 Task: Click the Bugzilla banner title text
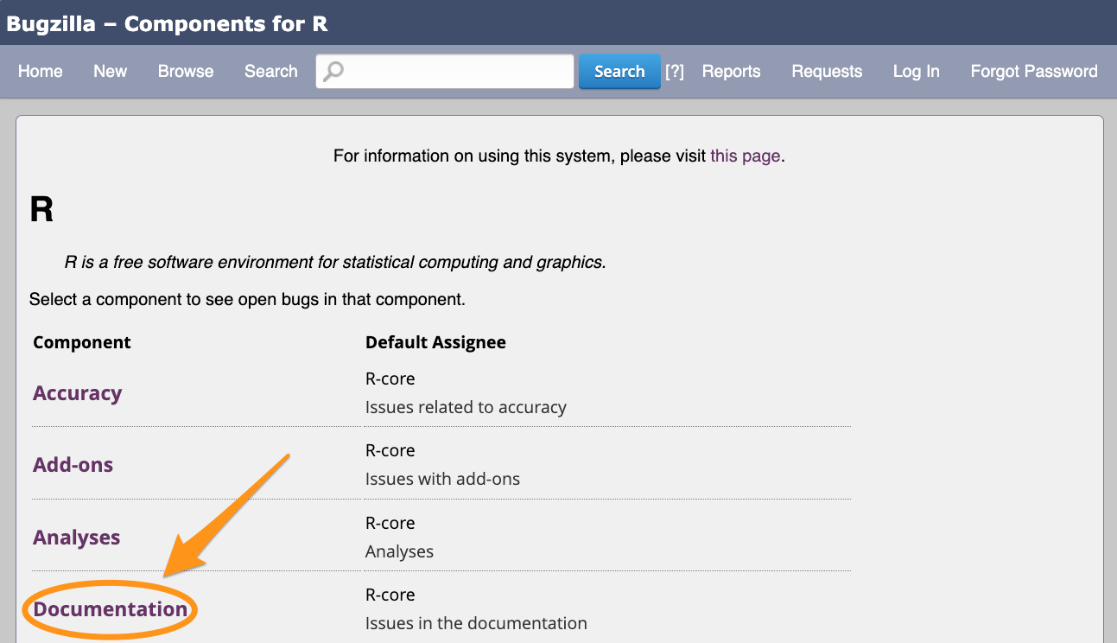click(x=167, y=23)
